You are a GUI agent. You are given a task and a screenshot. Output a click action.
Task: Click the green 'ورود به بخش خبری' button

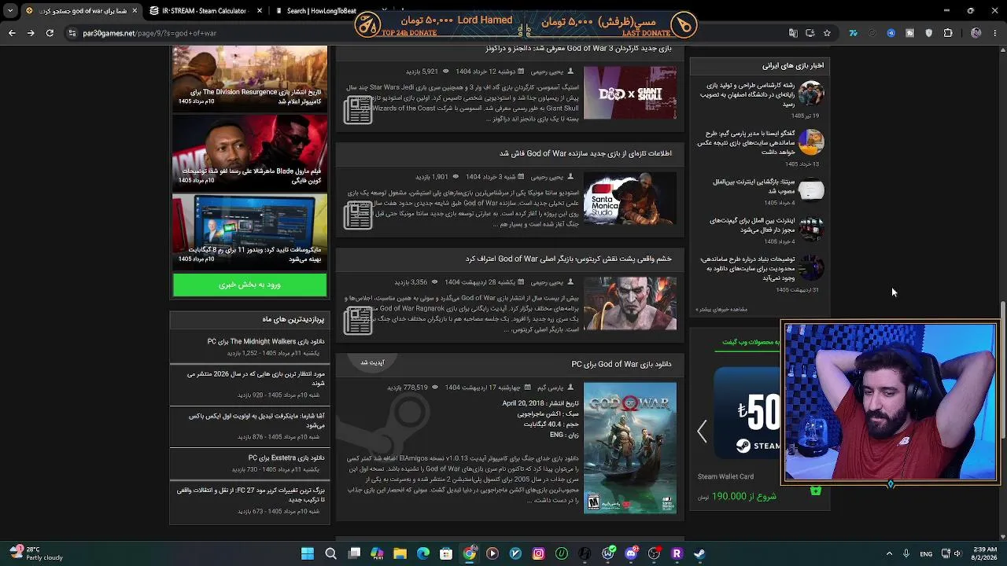point(249,285)
